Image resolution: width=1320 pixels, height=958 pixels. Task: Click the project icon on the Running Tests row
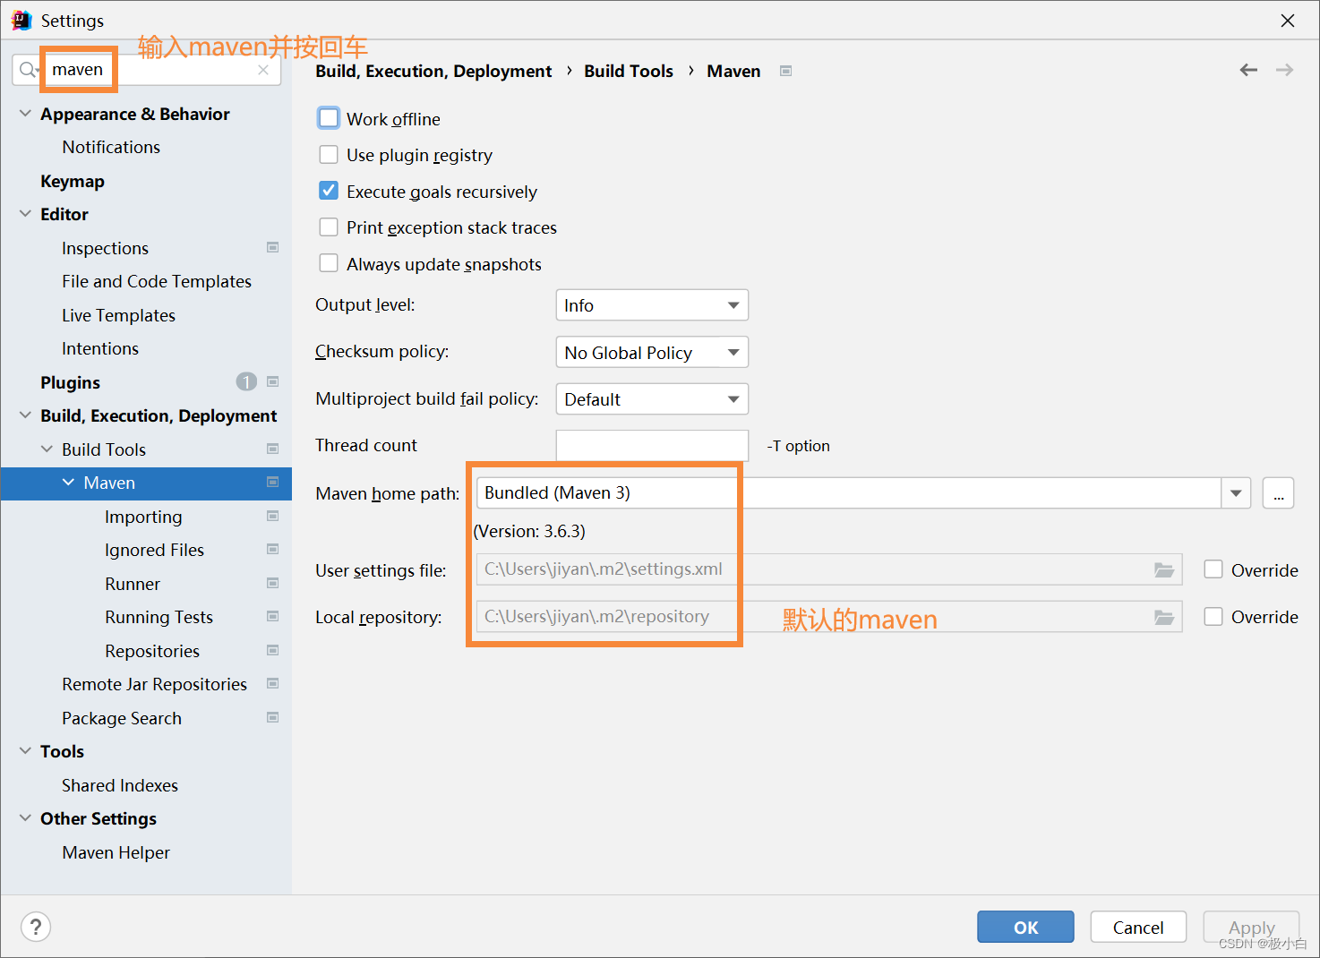(x=272, y=616)
